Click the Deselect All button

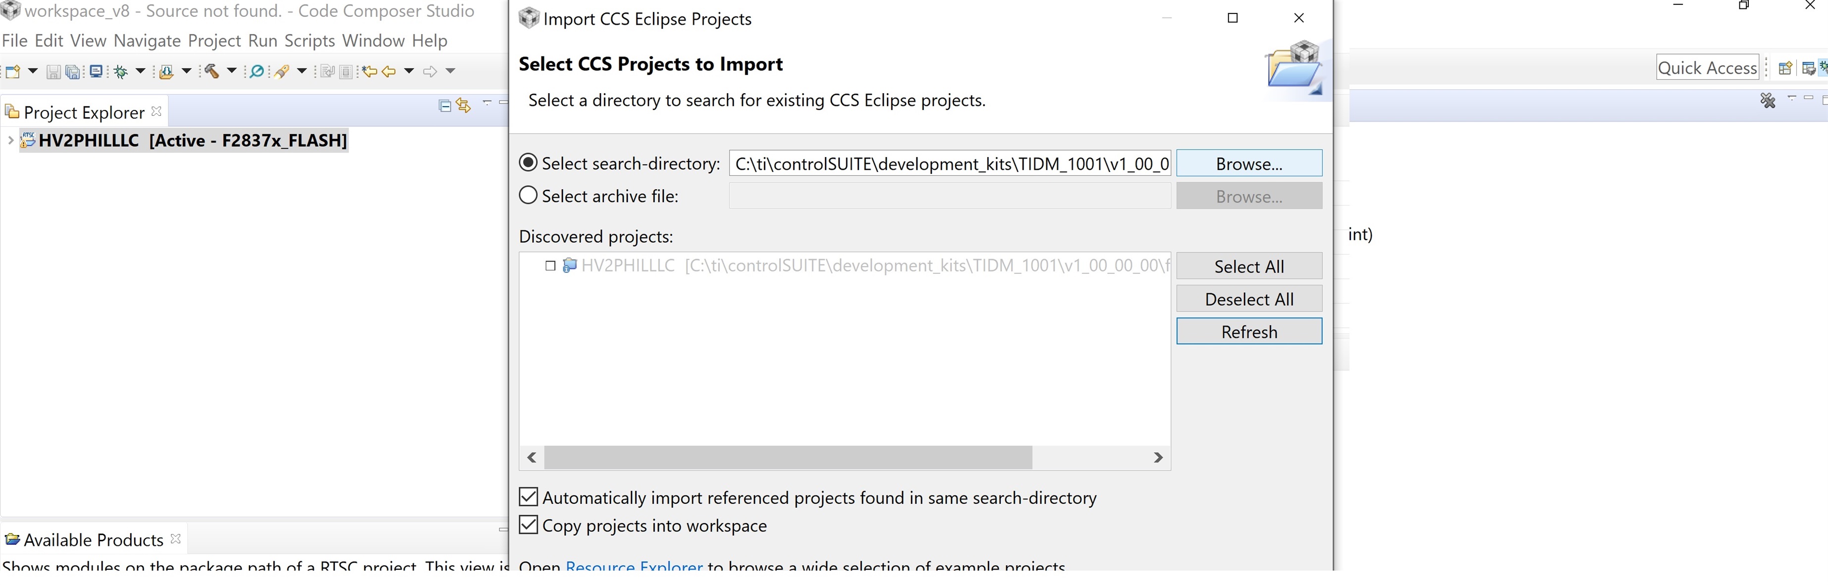pyautogui.click(x=1249, y=299)
